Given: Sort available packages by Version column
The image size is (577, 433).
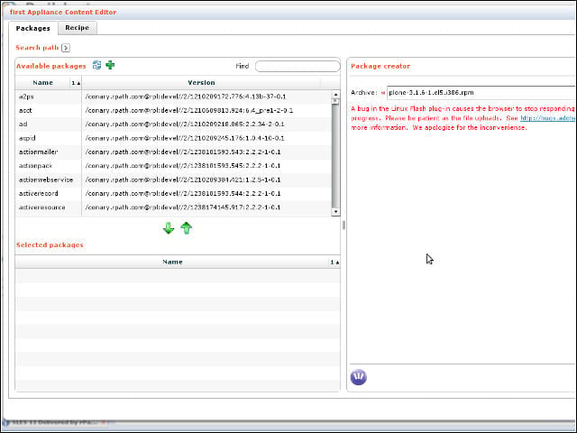Looking at the screenshot, I should (x=201, y=83).
